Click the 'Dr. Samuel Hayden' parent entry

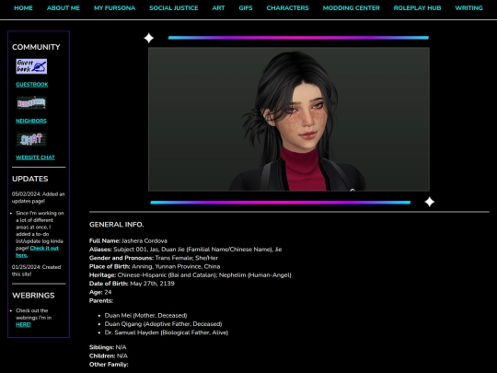167,332
